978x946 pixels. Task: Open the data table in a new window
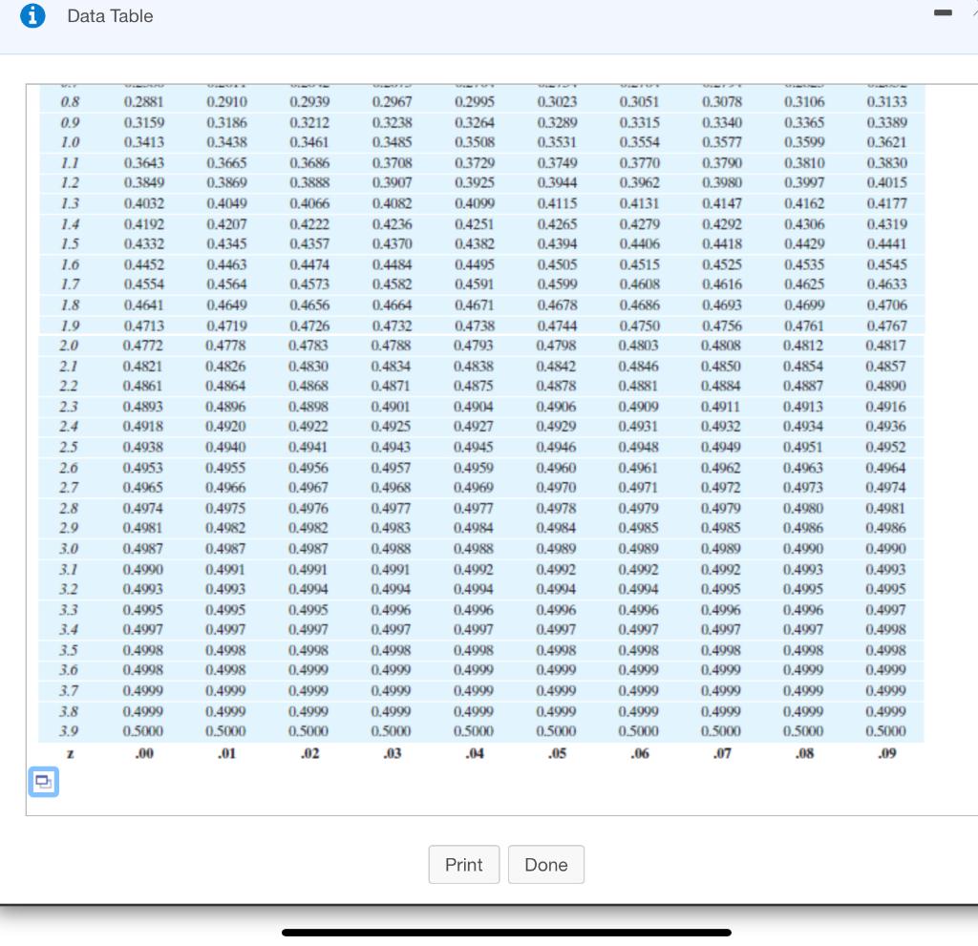pos(43,781)
